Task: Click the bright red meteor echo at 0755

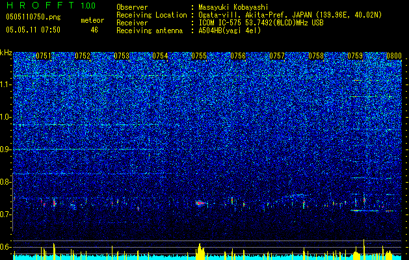Action: point(200,203)
